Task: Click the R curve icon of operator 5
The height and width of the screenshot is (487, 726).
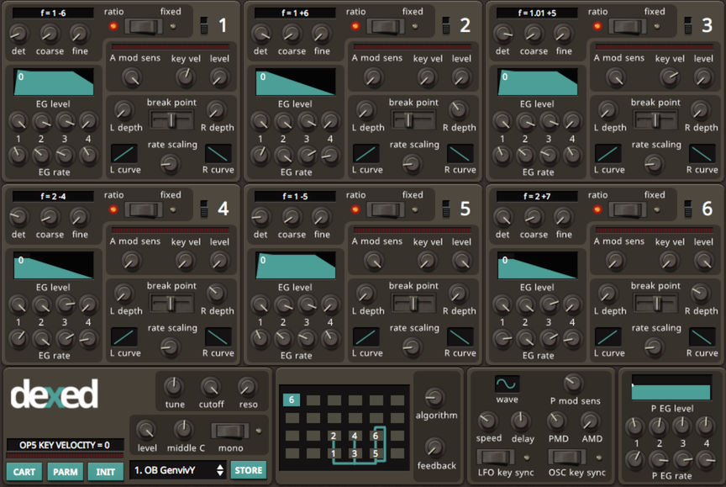Action: click(460, 337)
